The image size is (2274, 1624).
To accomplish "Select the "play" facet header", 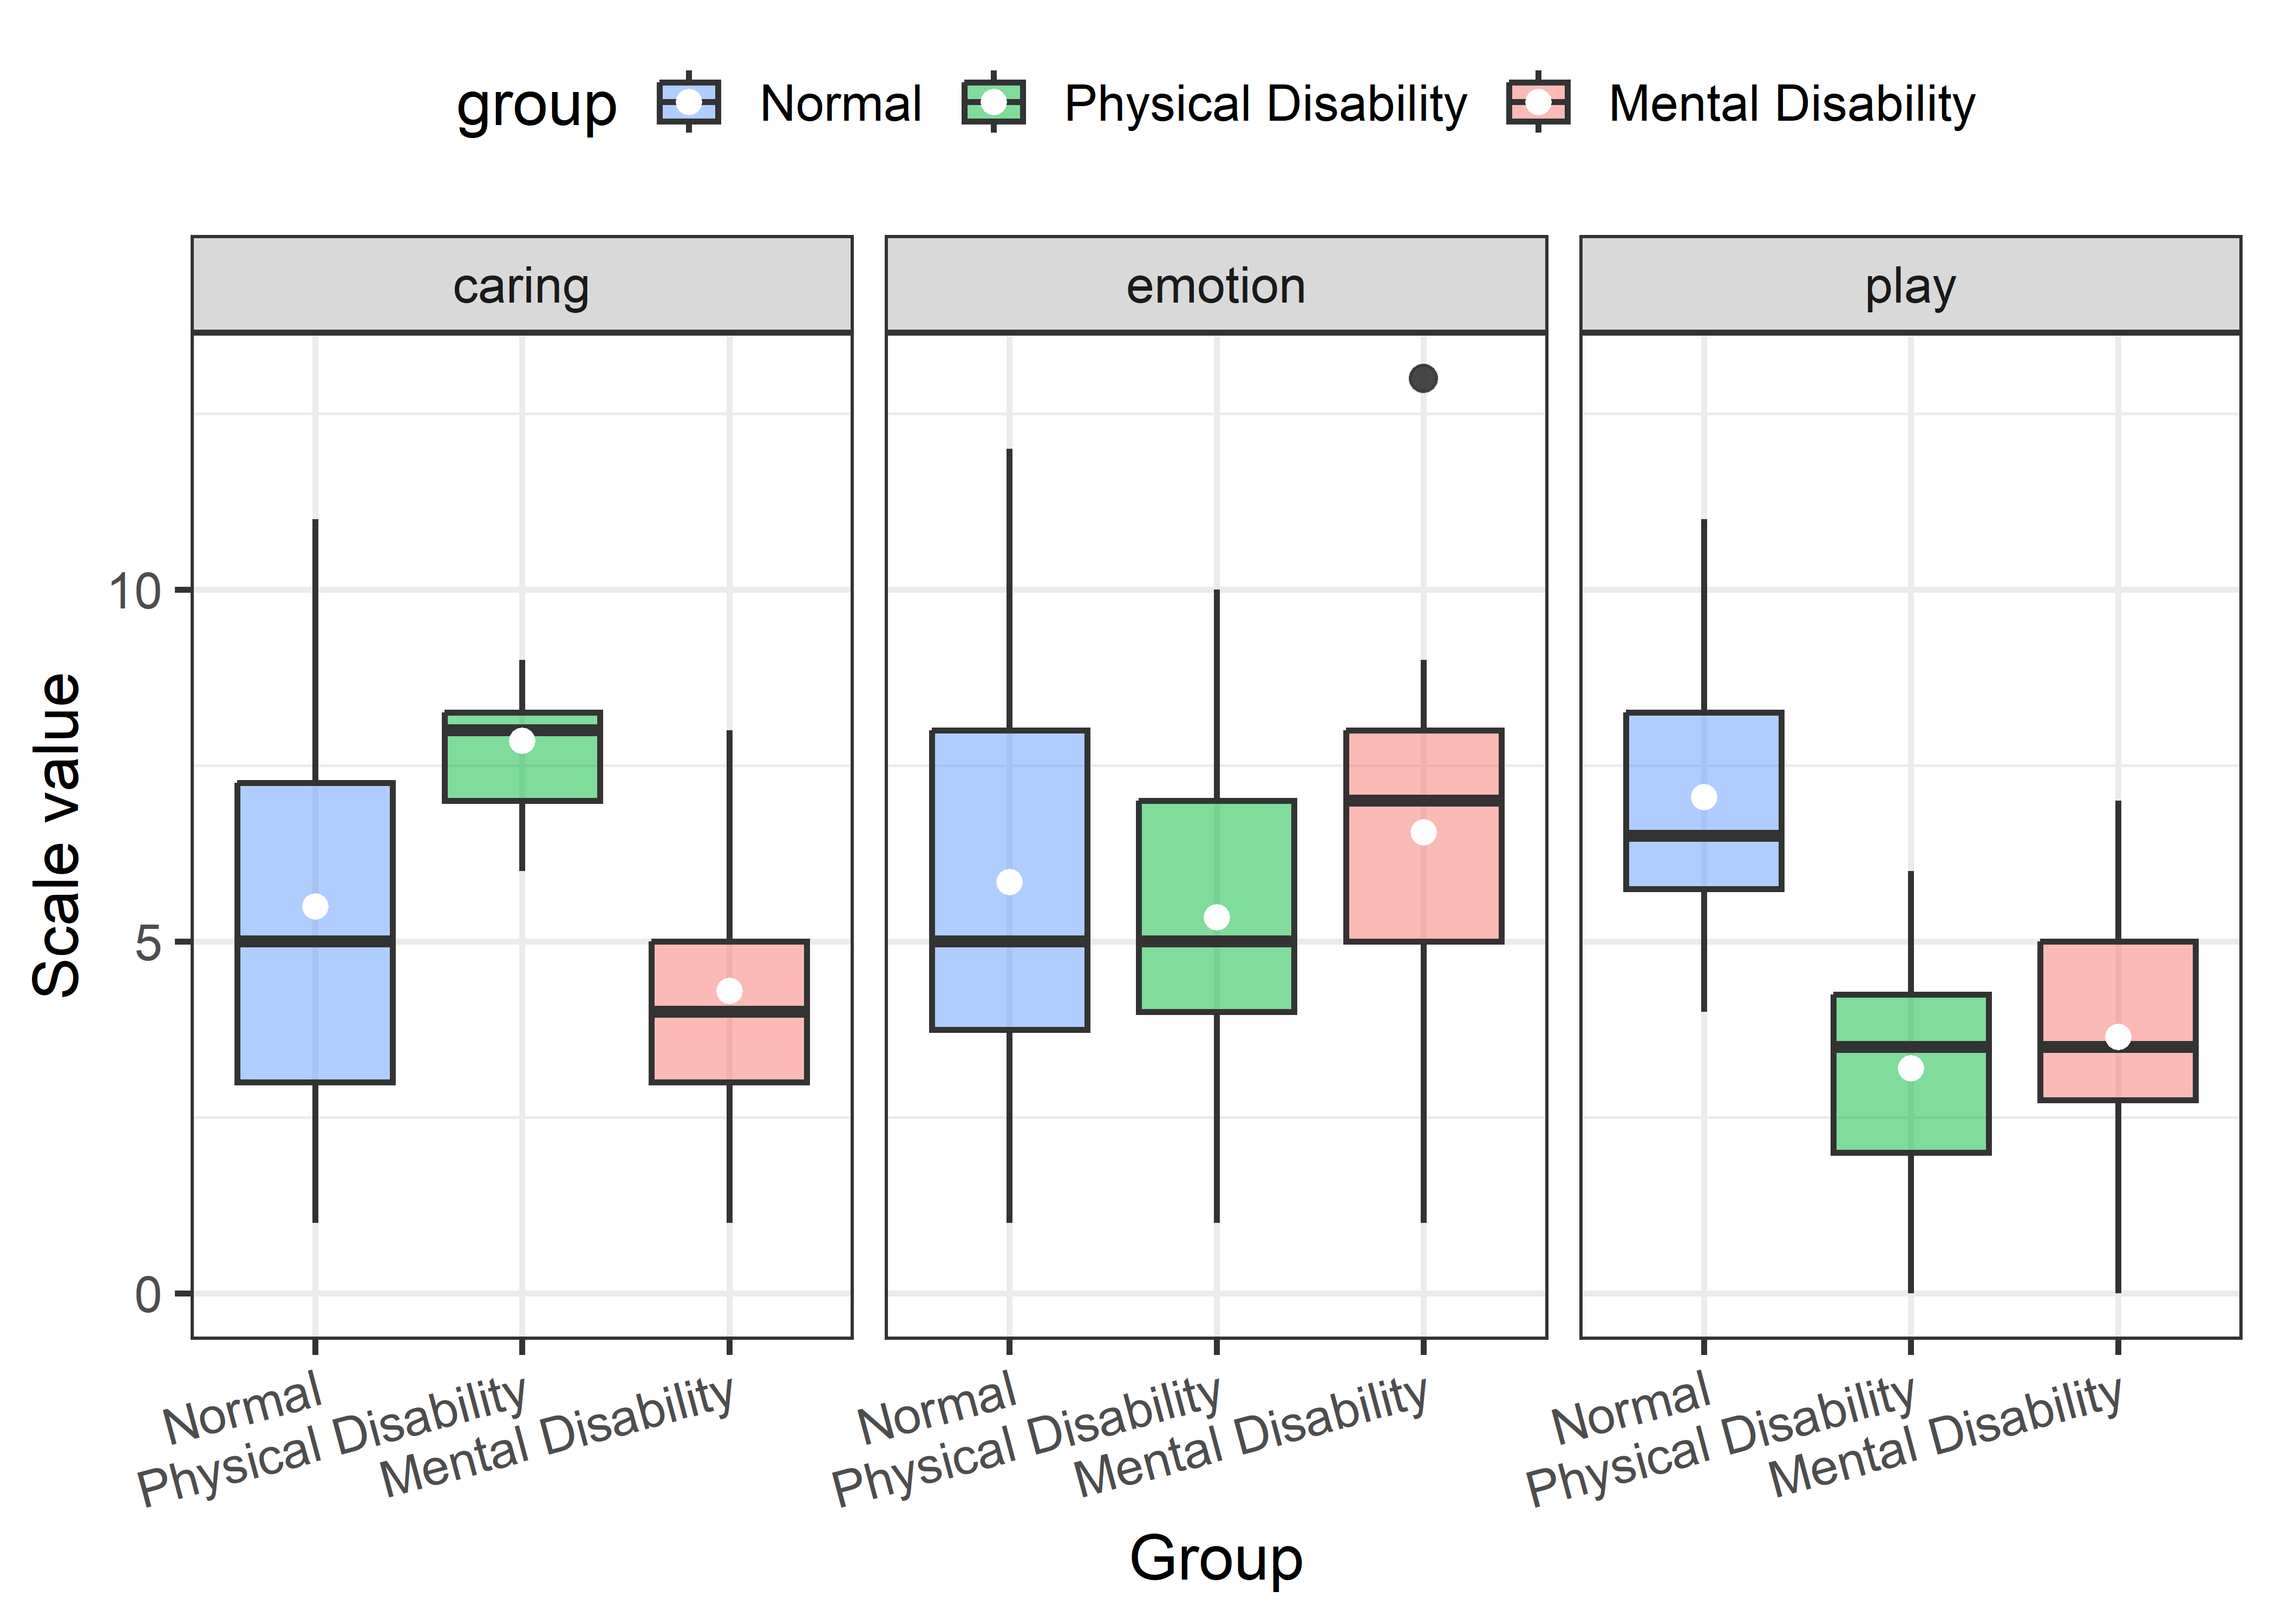I will (1910, 286).
